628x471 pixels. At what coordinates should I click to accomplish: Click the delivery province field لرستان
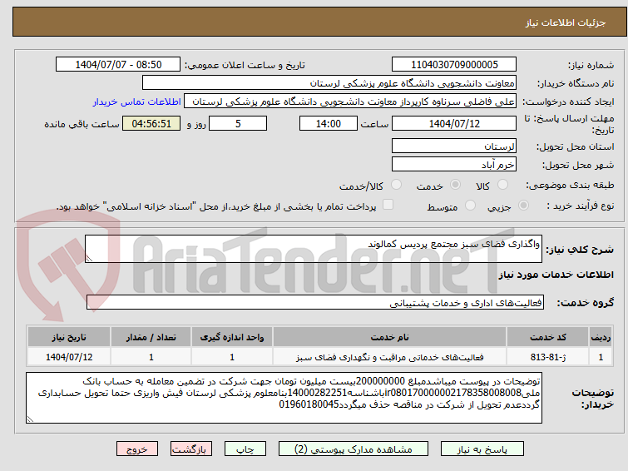(x=454, y=146)
